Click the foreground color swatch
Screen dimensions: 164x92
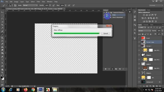coord(2,77)
